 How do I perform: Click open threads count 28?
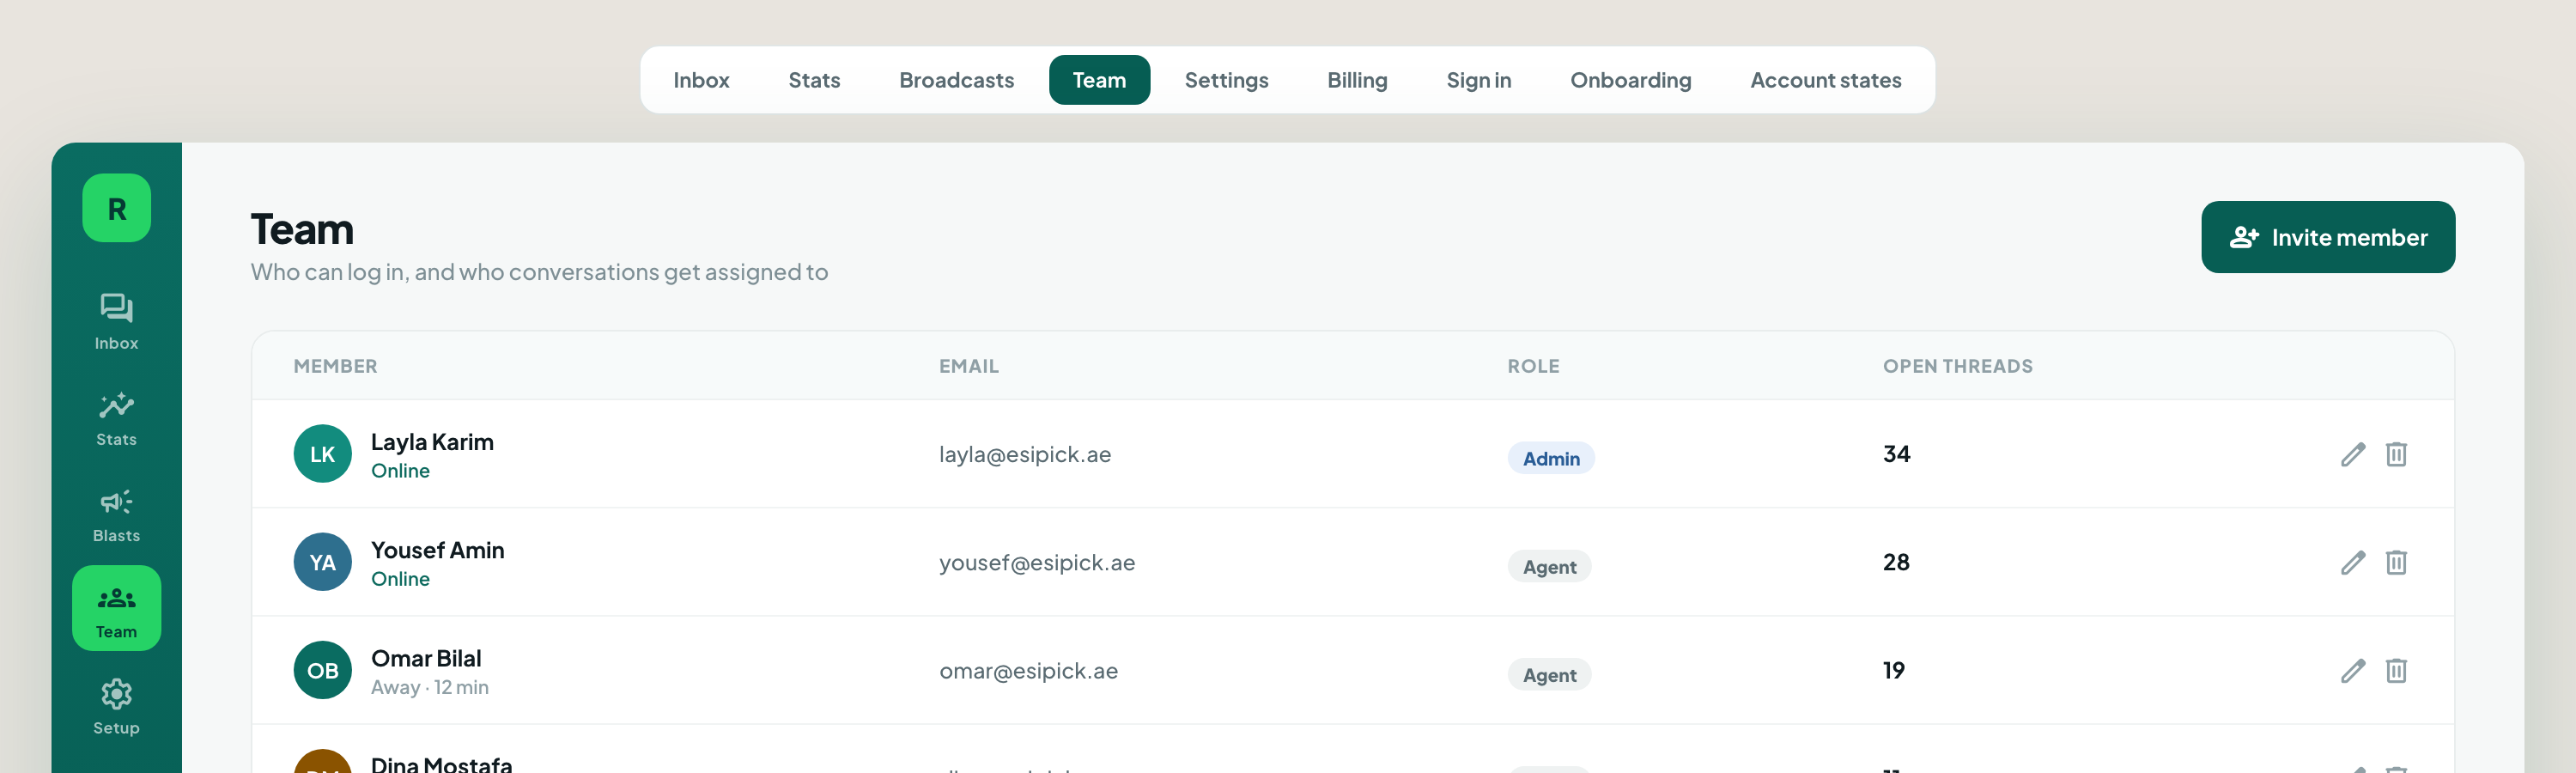tap(1896, 562)
